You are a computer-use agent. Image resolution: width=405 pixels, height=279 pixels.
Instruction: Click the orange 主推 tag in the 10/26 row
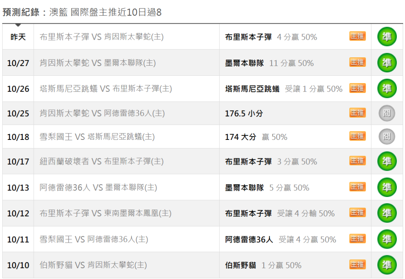click(357, 88)
